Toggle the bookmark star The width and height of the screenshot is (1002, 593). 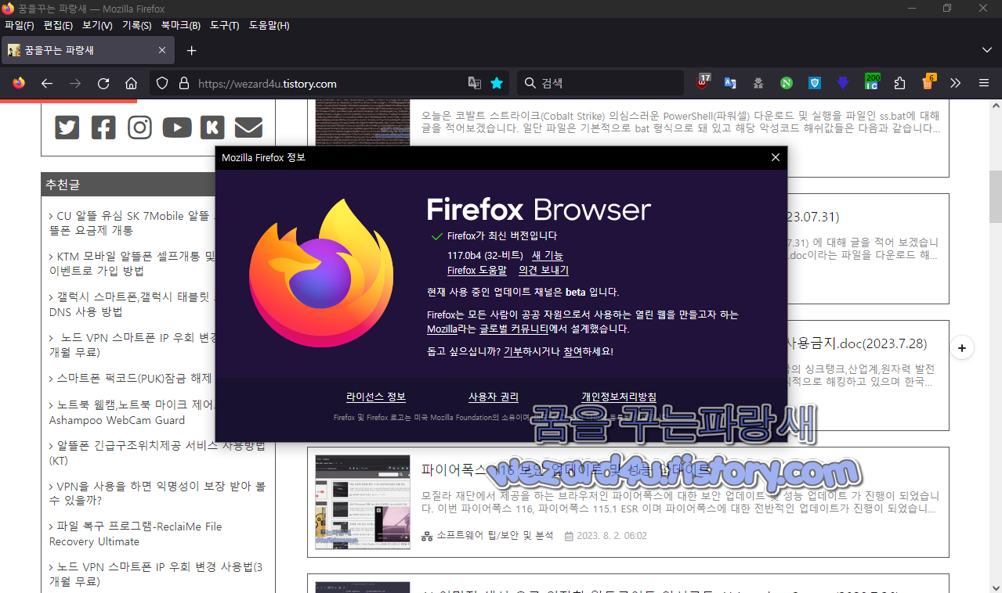click(497, 83)
